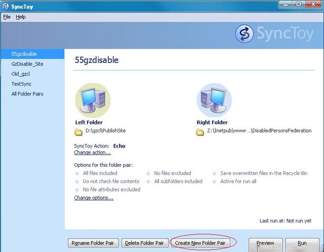Click the 'Do not check file contents' text

(x=111, y=181)
